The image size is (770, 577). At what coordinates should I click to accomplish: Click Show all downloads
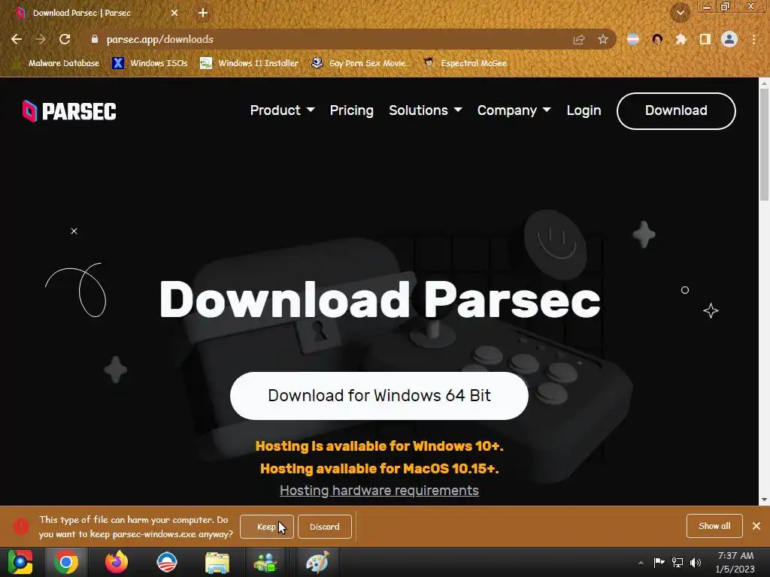714,526
